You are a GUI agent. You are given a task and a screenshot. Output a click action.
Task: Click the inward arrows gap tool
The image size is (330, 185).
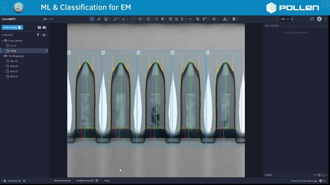[x=190, y=19]
